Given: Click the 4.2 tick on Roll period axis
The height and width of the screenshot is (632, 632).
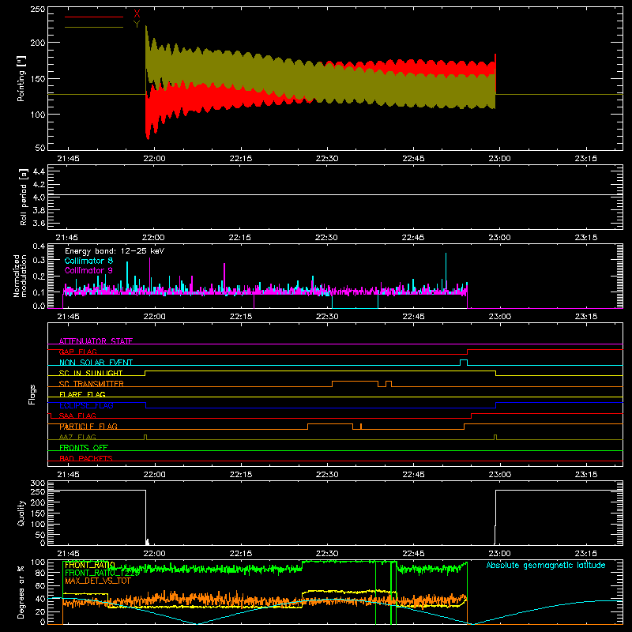Looking at the screenshot, I should tap(39, 185).
